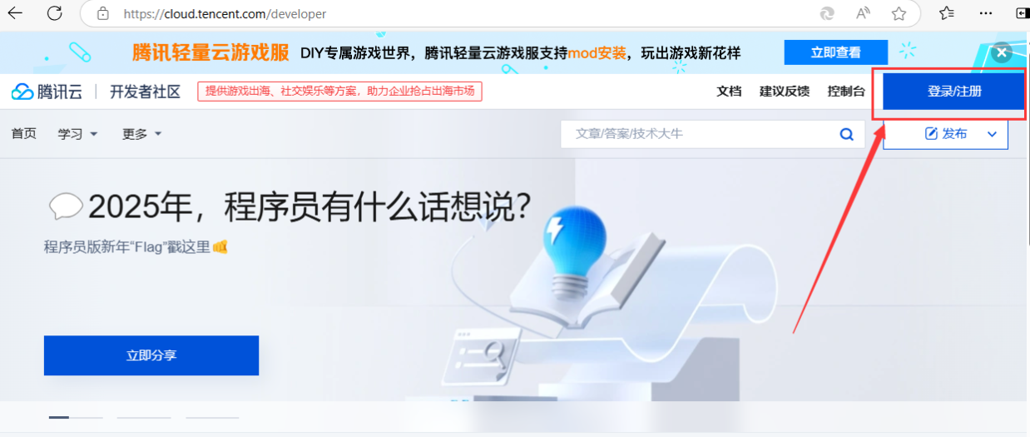Open the 文档 menu item

click(729, 91)
